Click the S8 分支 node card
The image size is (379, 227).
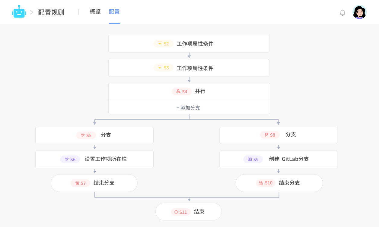[279, 135]
